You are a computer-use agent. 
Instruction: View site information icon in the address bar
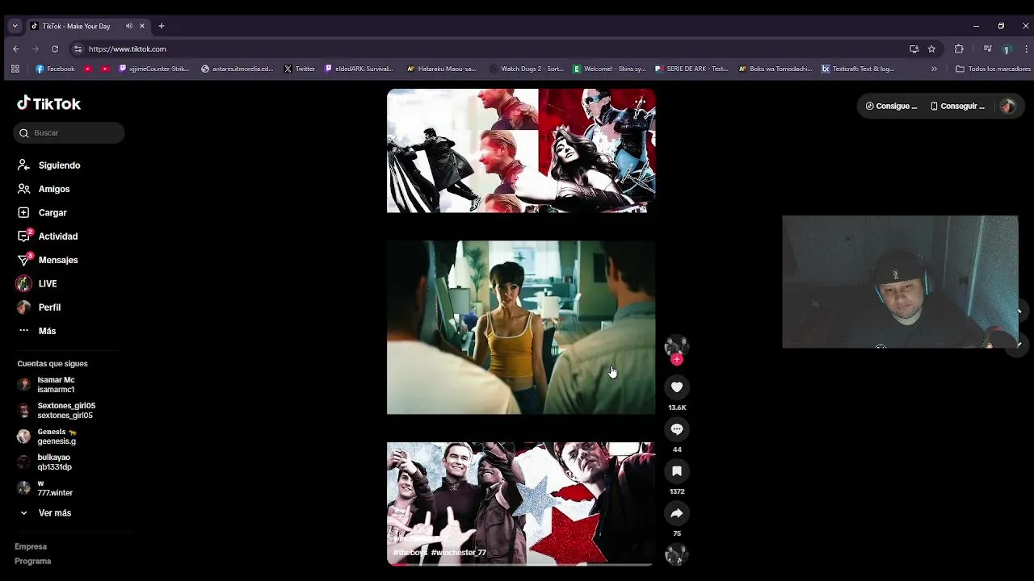click(x=78, y=49)
